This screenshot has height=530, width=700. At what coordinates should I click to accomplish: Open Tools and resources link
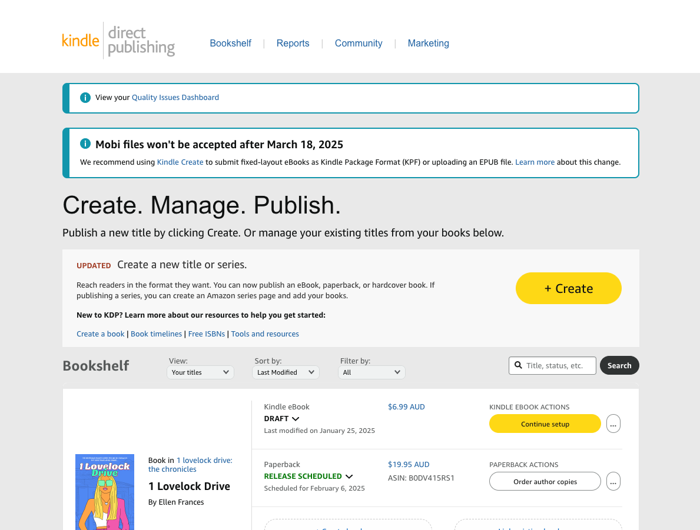click(265, 334)
